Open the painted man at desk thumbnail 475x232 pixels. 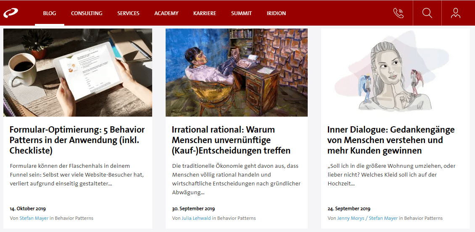(x=237, y=73)
